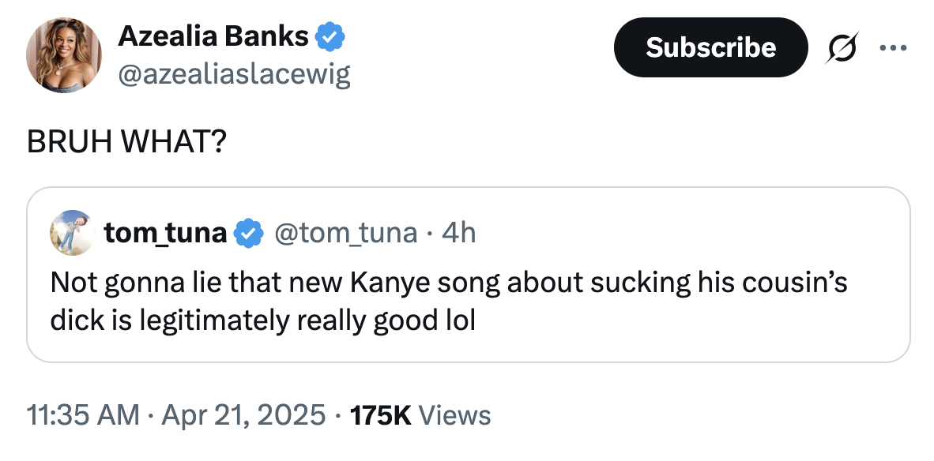Click the 4h timestamp on quoted tweet
The width and height of the screenshot is (934, 461).
(459, 232)
